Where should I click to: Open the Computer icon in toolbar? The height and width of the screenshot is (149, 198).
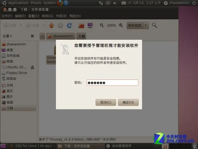(90, 25)
